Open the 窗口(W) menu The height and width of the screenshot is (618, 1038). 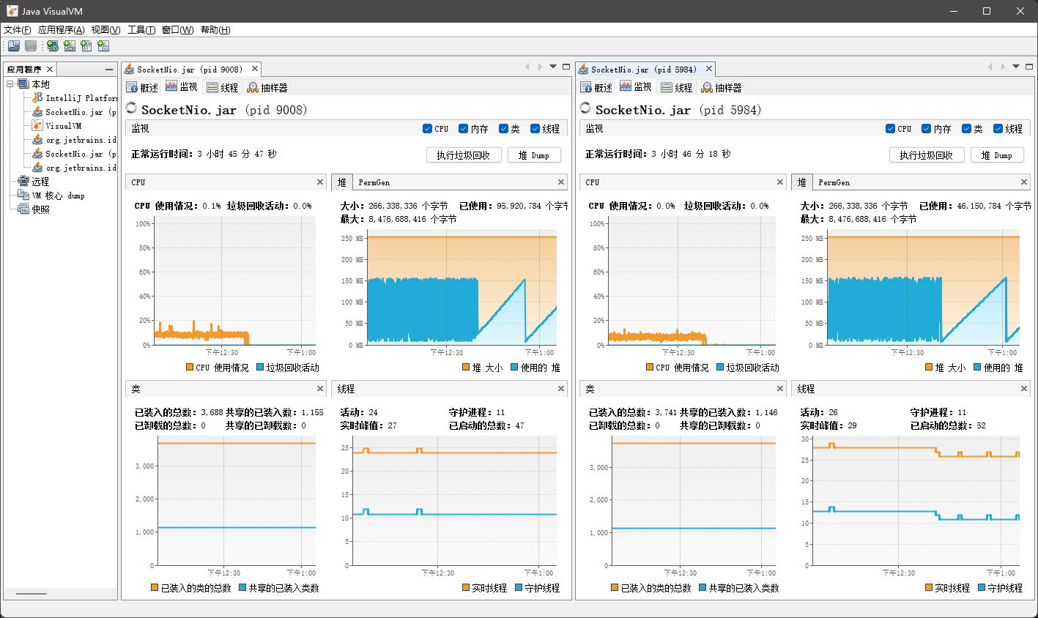pyautogui.click(x=178, y=30)
